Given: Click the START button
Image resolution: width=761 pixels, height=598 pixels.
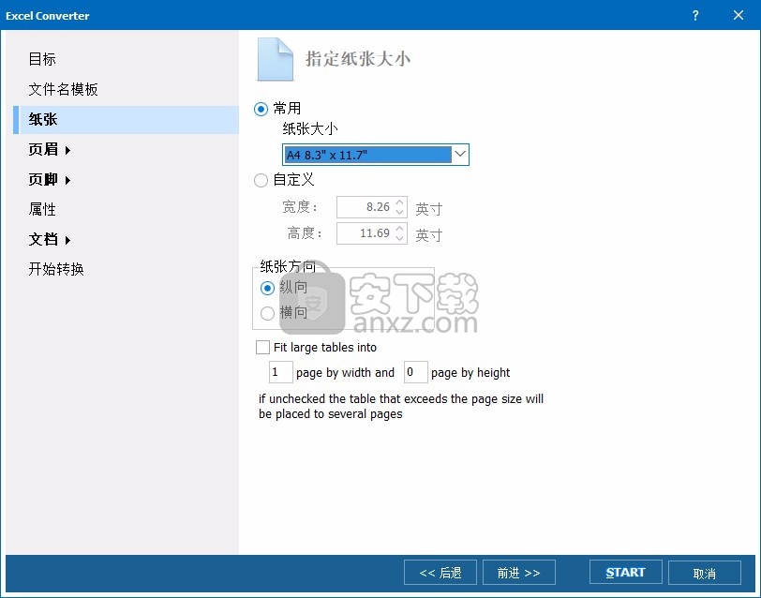Looking at the screenshot, I should (x=626, y=573).
